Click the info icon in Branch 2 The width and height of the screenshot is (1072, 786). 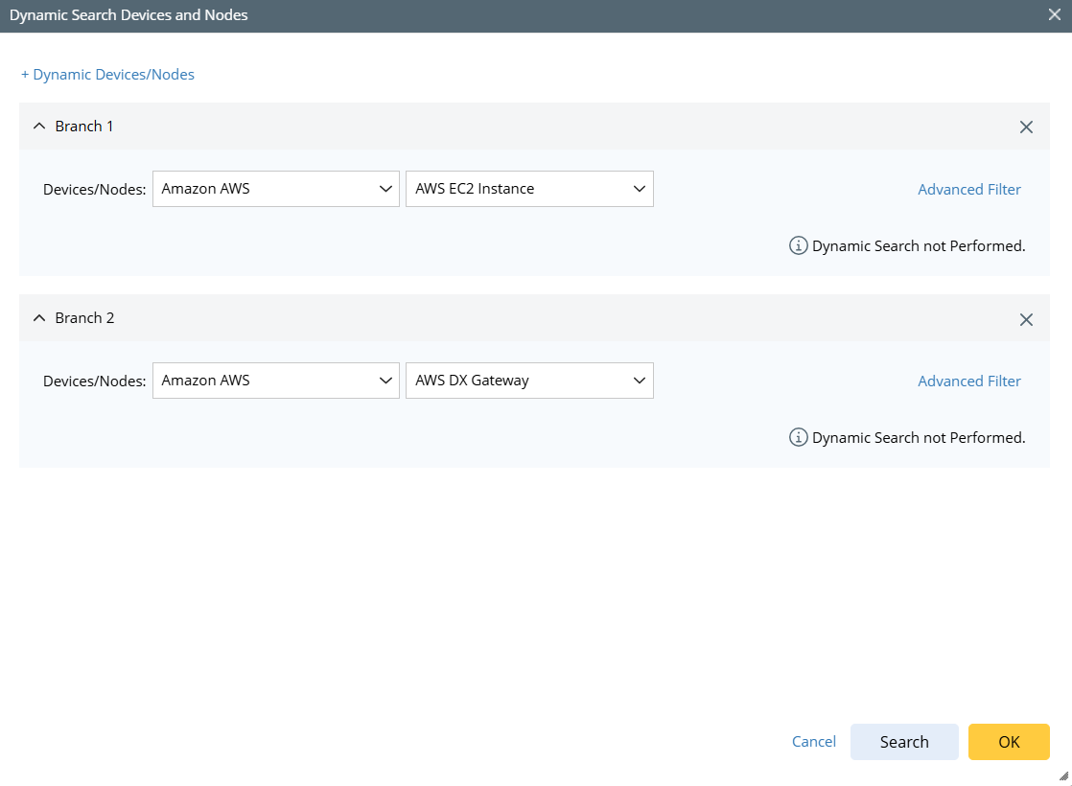click(798, 437)
